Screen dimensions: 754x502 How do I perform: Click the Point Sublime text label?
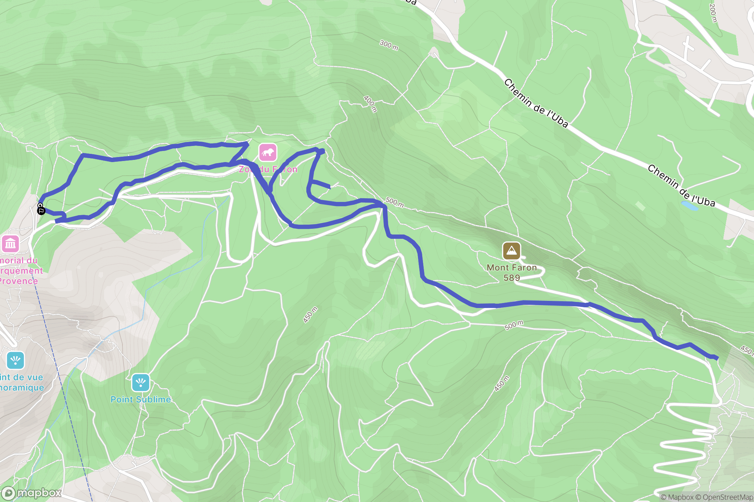(141, 399)
